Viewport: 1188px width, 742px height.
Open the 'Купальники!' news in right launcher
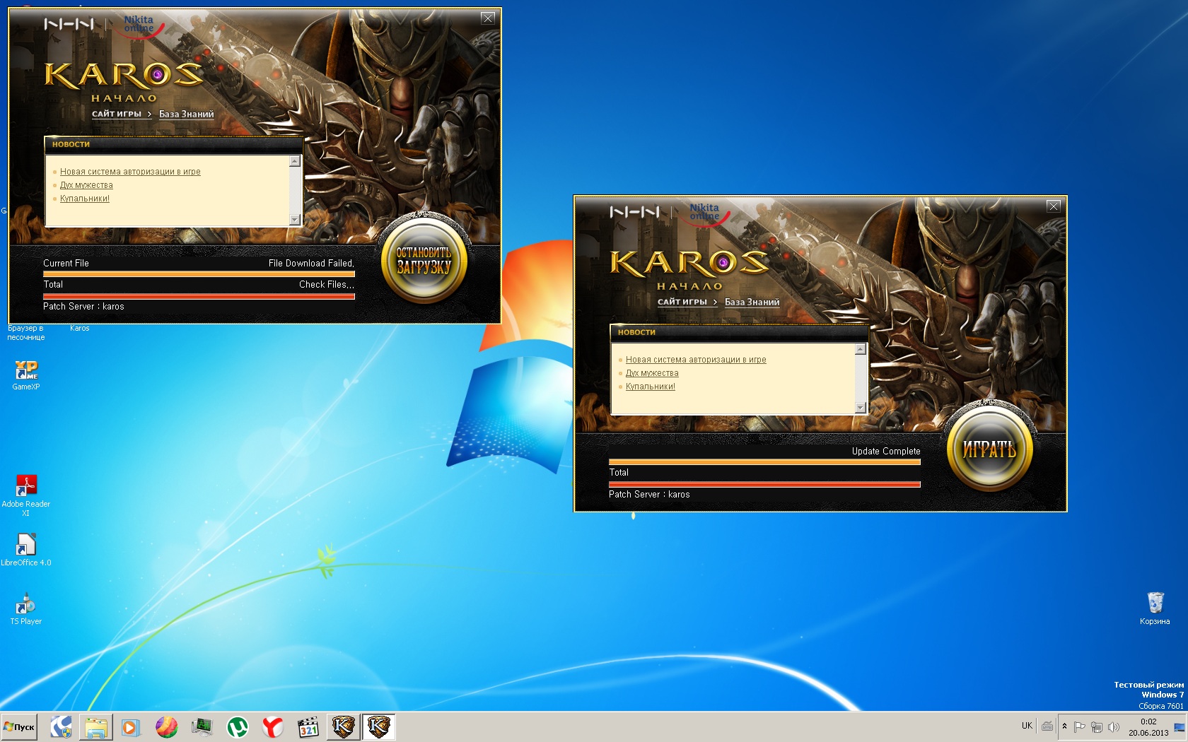[x=651, y=387]
